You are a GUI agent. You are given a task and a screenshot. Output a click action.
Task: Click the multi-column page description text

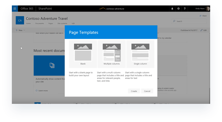[110, 77]
